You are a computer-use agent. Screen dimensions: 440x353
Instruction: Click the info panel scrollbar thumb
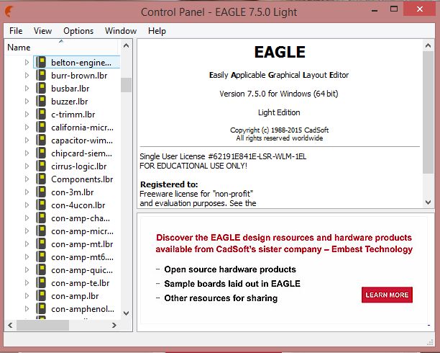pos(428,112)
